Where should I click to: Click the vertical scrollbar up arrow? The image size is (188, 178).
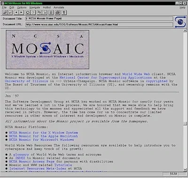185,30
